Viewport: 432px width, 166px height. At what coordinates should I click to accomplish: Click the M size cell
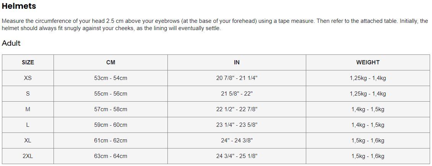28,109
